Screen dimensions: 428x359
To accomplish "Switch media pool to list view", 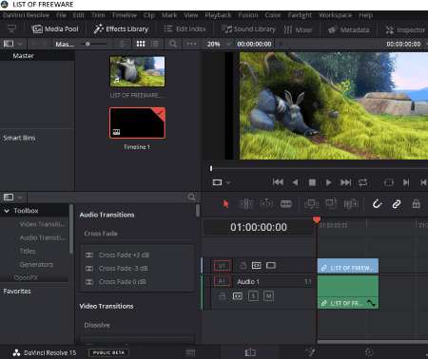I will click(155, 44).
